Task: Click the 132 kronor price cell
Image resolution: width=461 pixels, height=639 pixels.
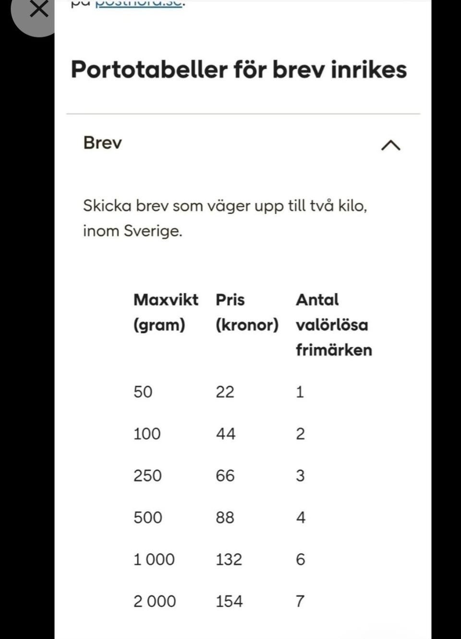Action: pyautogui.click(x=229, y=559)
